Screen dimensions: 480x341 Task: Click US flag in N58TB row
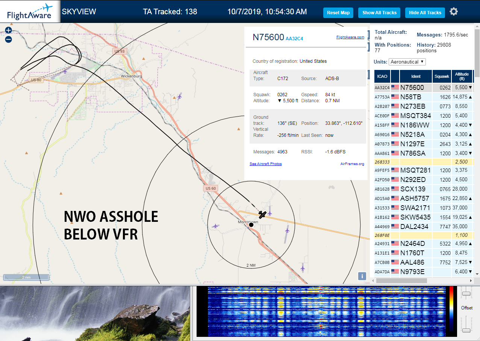click(395, 97)
